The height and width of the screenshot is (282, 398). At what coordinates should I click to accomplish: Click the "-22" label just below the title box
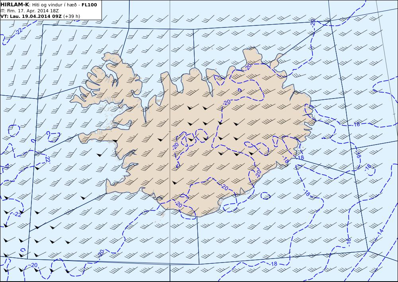point(18,32)
